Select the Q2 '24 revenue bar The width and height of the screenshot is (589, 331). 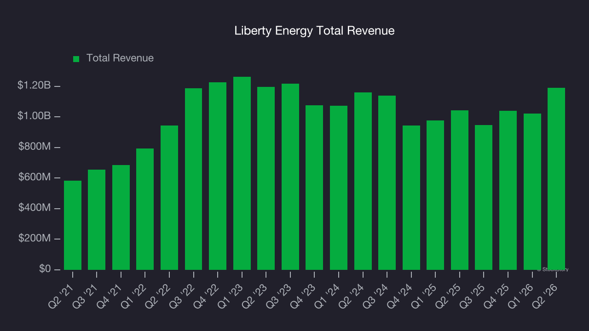point(363,181)
